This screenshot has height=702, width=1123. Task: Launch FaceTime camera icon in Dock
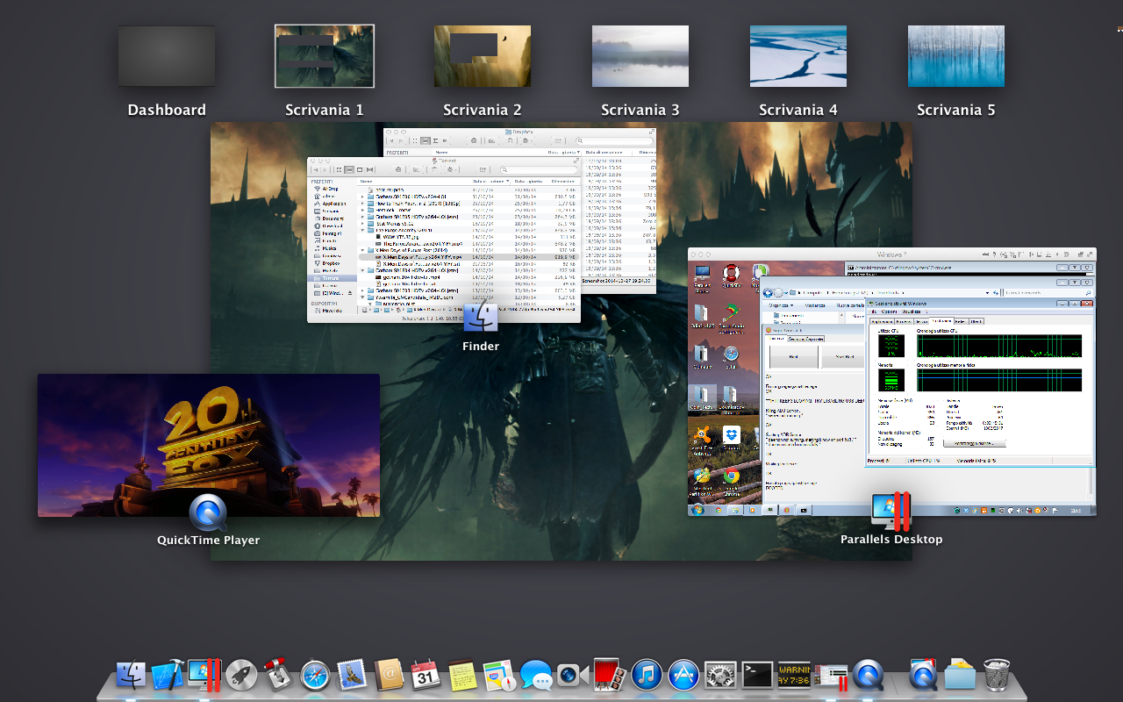click(x=573, y=675)
